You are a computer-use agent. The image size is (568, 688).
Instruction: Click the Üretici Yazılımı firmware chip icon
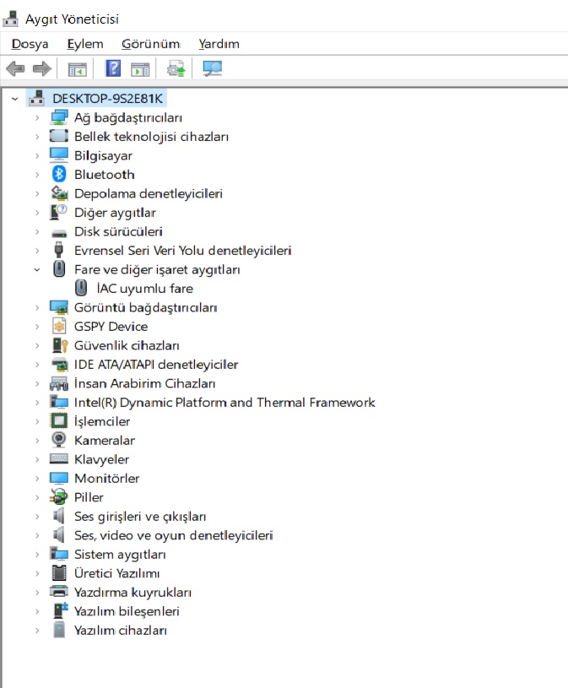59,572
